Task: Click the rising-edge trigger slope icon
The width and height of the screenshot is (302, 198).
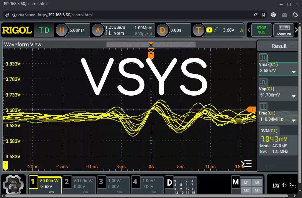Action: (x=216, y=30)
